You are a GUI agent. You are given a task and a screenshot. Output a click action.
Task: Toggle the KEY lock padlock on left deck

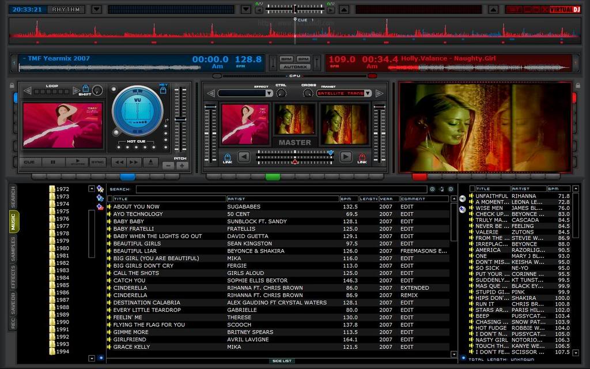coord(163,90)
